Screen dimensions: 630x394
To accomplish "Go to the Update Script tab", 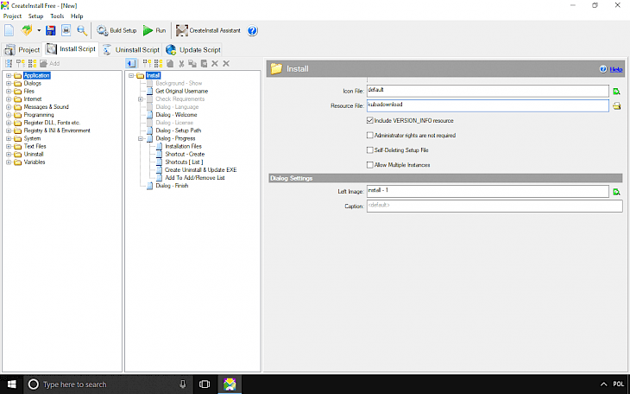I will [x=193, y=50].
